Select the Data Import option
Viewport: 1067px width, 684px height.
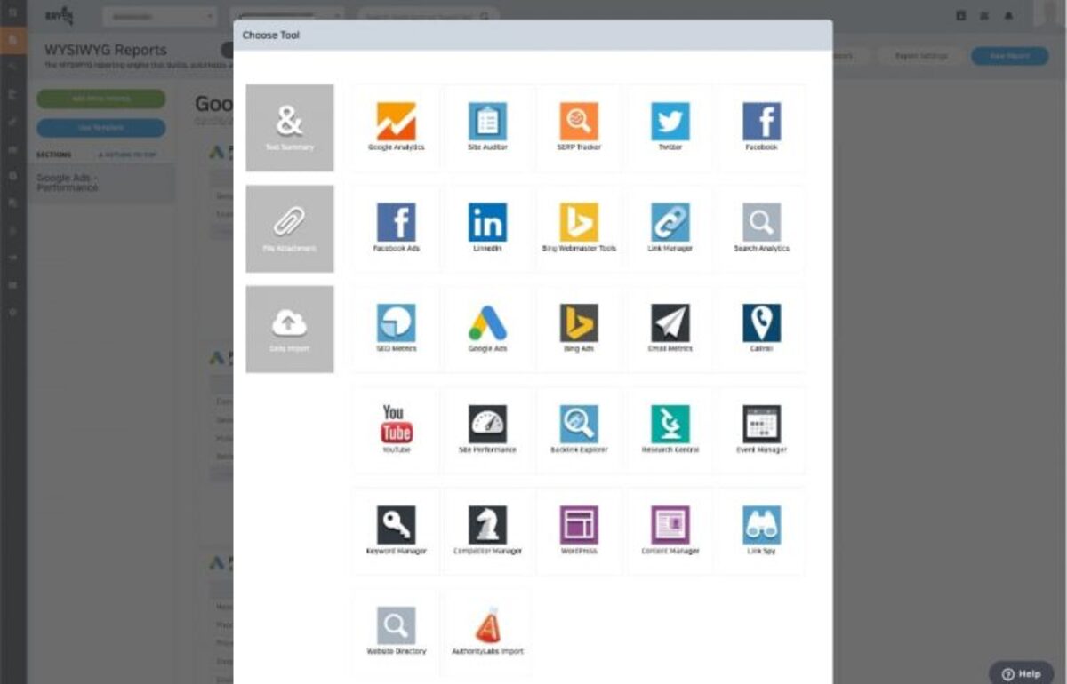pos(290,330)
